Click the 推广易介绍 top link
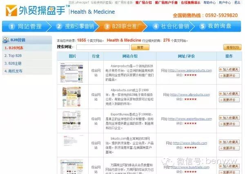 tap(143, 2)
